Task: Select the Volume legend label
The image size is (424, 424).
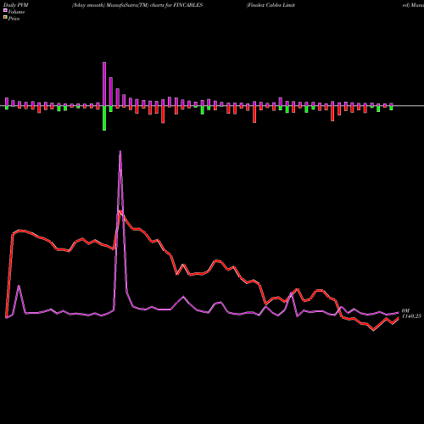Action: click(x=16, y=12)
